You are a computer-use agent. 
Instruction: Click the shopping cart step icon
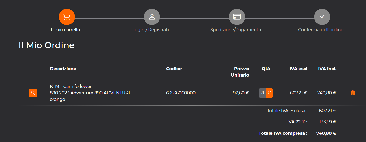(67, 17)
